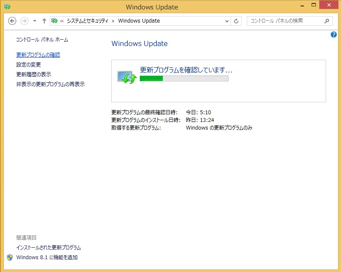View 更新履歴の表示 in the sidebar
The height and width of the screenshot is (272, 341).
(x=34, y=75)
